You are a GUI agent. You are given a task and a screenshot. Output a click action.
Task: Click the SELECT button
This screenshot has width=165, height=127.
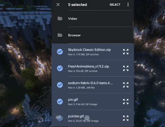[115, 5]
